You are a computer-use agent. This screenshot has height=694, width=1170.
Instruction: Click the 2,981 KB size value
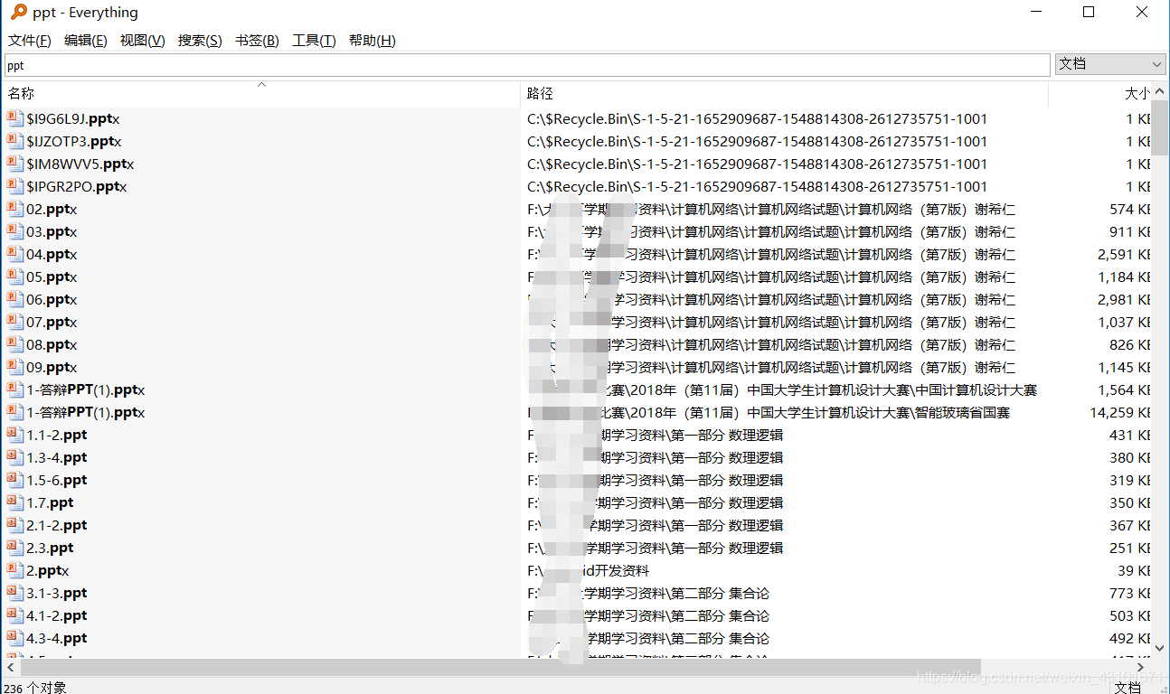click(x=1124, y=299)
